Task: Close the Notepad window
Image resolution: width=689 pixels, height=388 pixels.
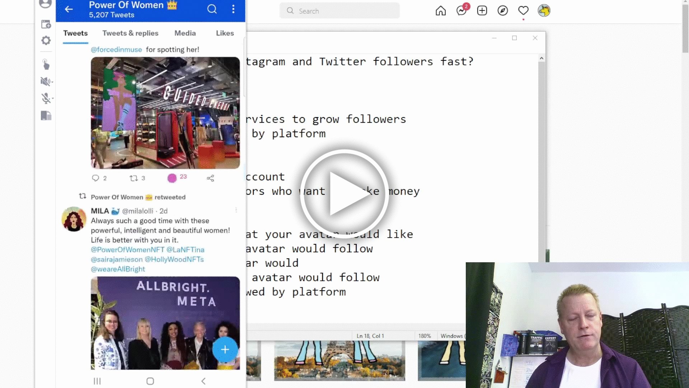Action: tap(535, 38)
